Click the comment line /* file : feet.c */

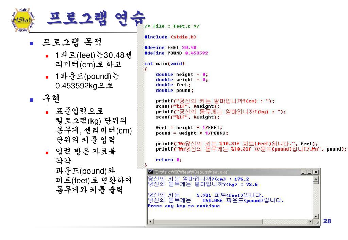172,26
